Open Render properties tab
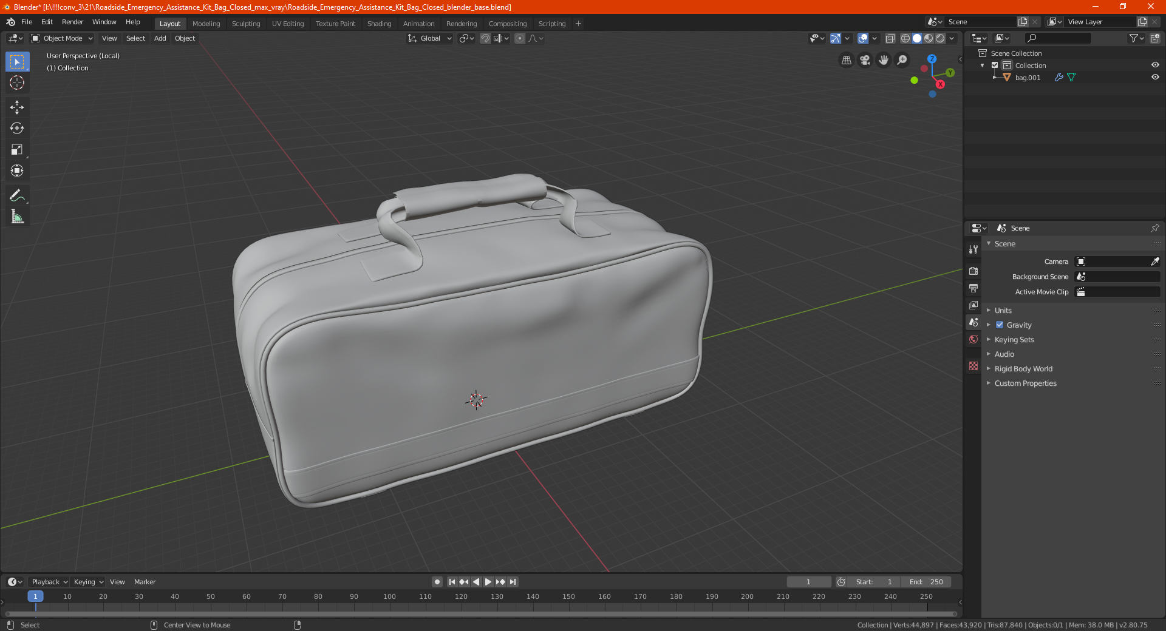Screen dimensions: 1166x631 (x=973, y=271)
